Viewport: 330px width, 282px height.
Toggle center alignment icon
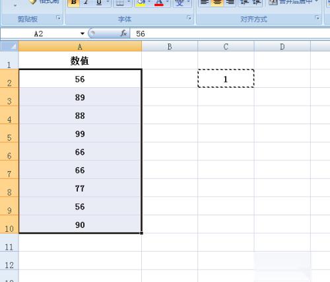click(x=217, y=3)
